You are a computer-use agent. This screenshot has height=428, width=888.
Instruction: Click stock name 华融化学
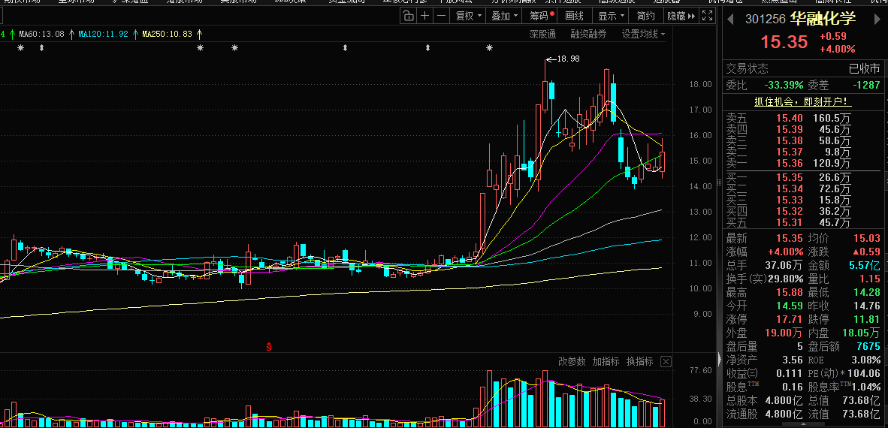823,19
